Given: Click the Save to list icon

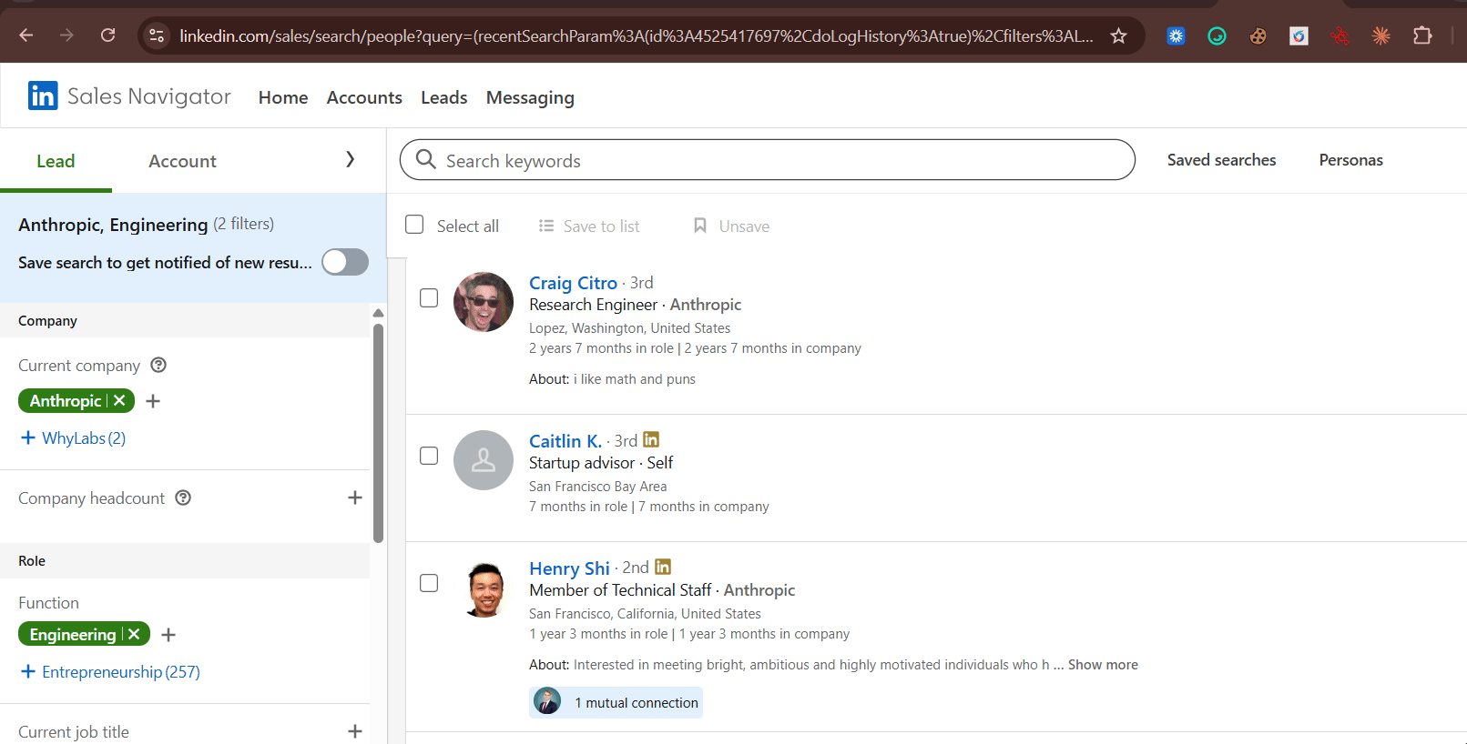Looking at the screenshot, I should point(546,226).
